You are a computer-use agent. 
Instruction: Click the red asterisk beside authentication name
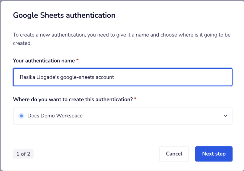tap(77, 61)
